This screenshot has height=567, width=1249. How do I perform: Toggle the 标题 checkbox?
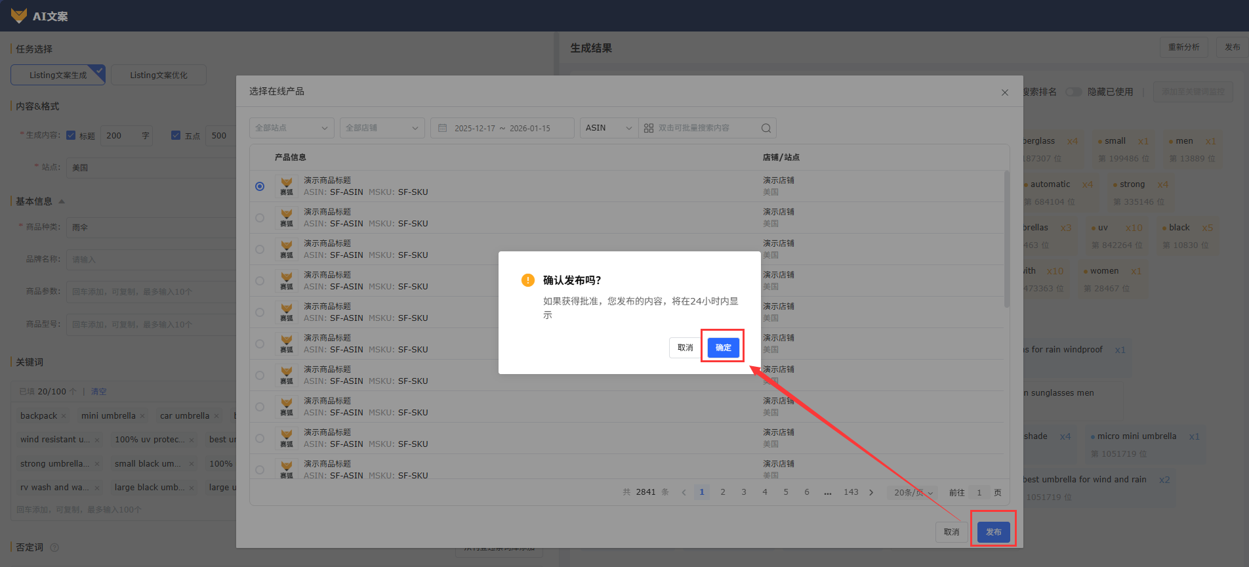tap(71, 135)
